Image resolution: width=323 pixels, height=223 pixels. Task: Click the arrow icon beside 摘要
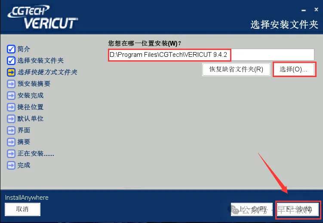[x=11, y=142]
